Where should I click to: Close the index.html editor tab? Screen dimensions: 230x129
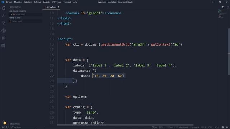(58, 7)
